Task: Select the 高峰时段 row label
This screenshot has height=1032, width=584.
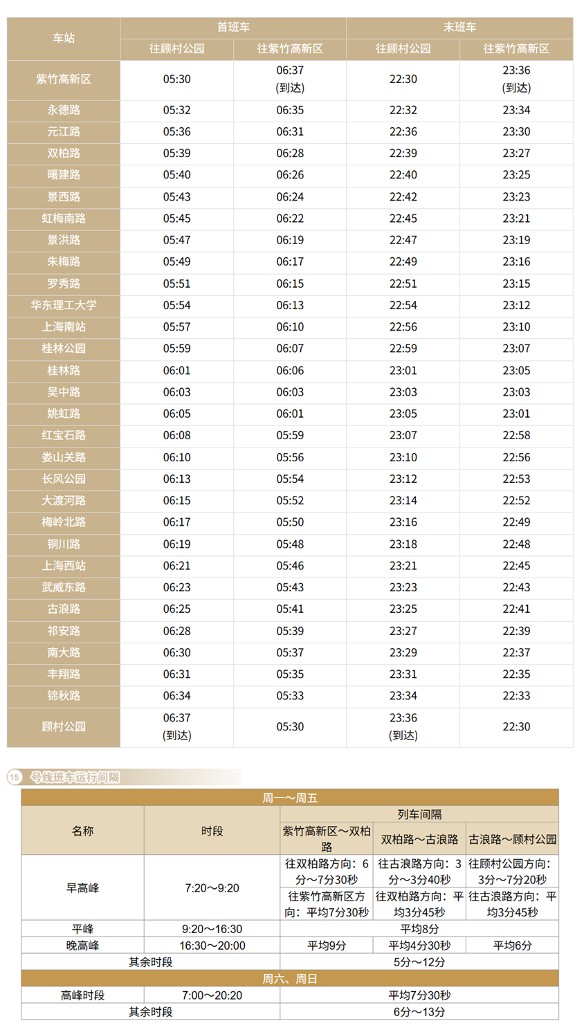Action: (82, 995)
